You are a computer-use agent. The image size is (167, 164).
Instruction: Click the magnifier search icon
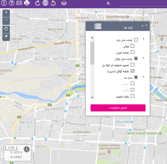click(108, 3)
